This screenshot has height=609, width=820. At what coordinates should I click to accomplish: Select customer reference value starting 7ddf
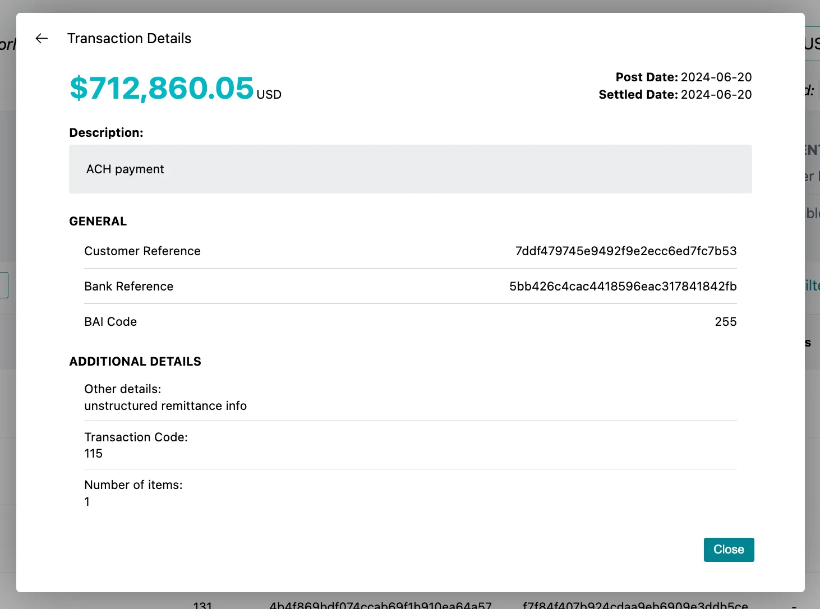click(625, 251)
